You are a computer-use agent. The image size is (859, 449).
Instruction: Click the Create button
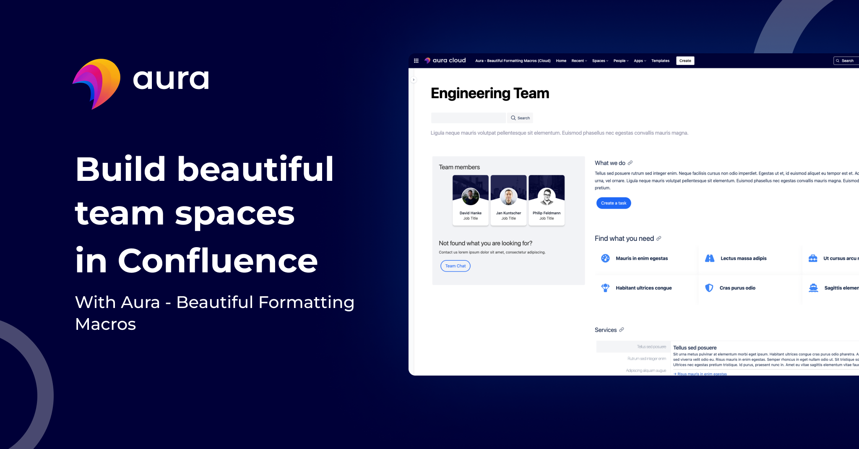[x=685, y=61]
